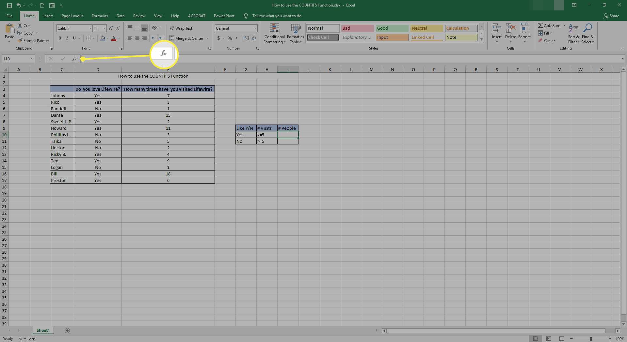Apply the Bad cell style
This screenshot has height=342, width=627.
357,28
